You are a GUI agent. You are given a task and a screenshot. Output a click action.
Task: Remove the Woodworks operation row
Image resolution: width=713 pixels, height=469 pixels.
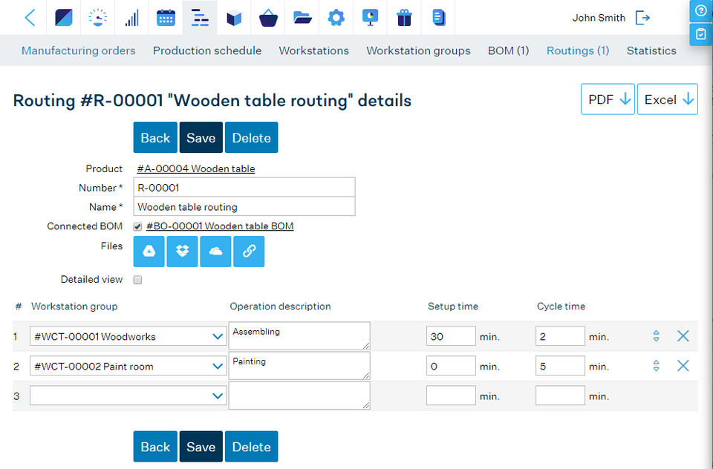click(683, 336)
